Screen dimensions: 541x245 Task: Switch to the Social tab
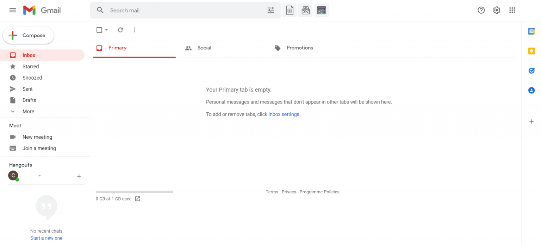(x=204, y=48)
